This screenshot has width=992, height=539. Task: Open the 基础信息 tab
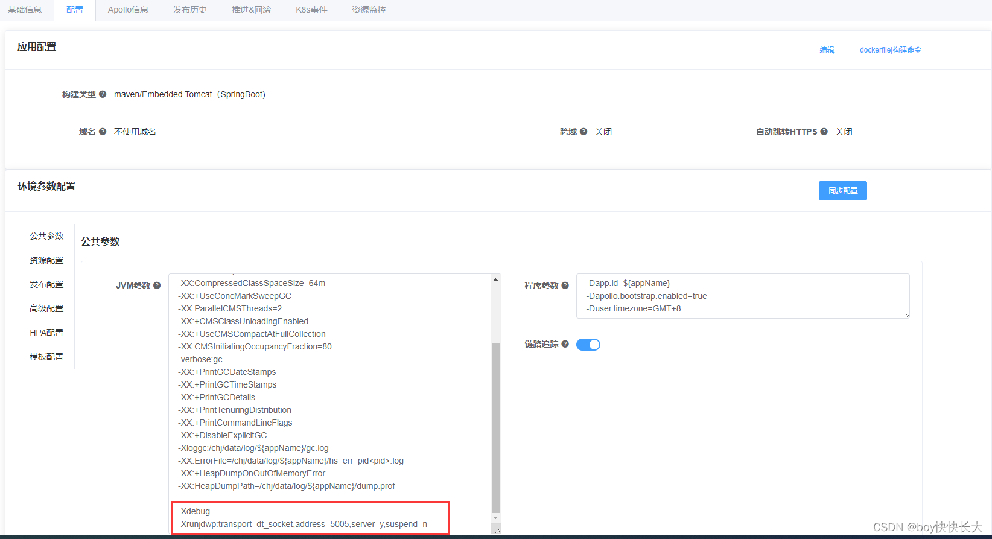click(x=25, y=10)
